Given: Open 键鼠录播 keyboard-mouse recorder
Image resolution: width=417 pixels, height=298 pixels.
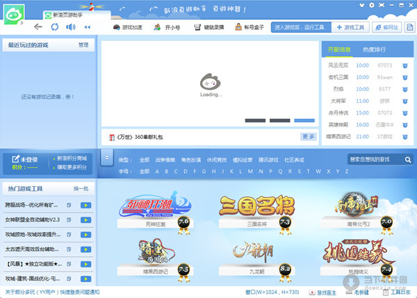Looking at the screenshot, I should (208, 27).
